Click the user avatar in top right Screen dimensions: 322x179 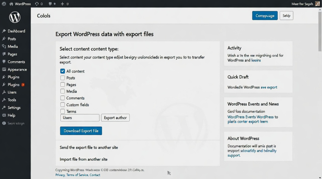pos(317,4)
